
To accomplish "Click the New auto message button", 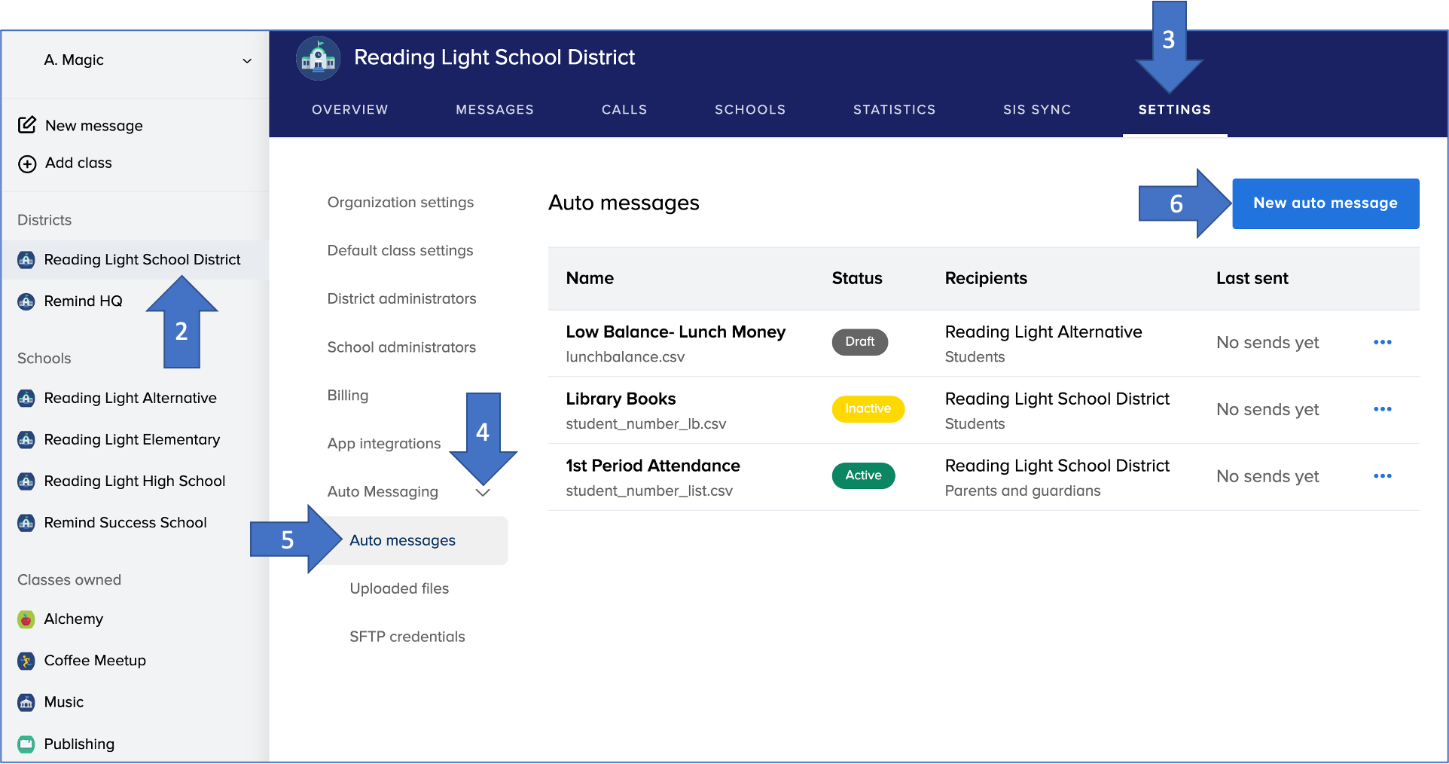I will click(x=1325, y=203).
